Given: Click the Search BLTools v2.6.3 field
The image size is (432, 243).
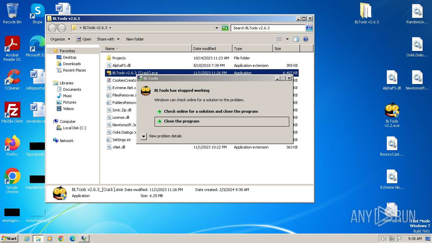Looking at the screenshot, I should point(268,28).
